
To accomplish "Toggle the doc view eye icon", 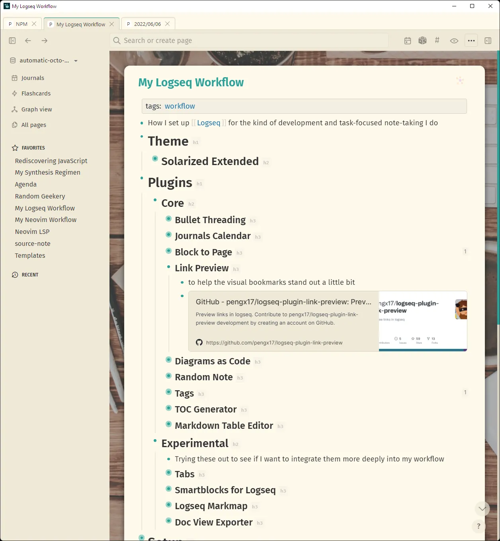I will pyautogui.click(x=454, y=41).
